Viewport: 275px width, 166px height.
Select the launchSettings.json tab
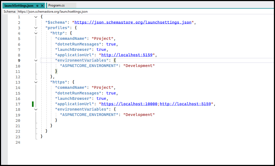19,6
